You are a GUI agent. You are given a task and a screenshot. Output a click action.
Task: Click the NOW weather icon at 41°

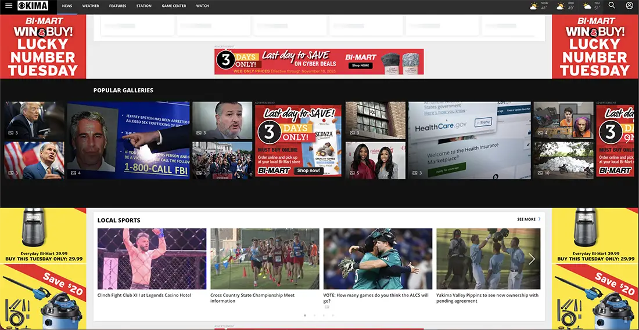point(534,6)
